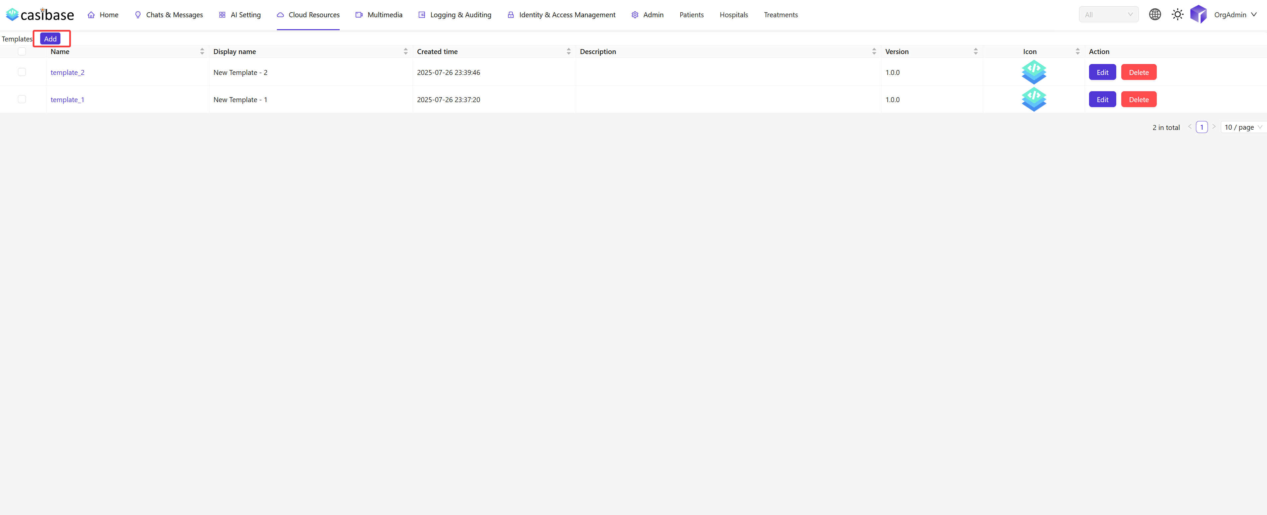
Task: Check the template_1 row checkbox
Action: coord(22,99)
